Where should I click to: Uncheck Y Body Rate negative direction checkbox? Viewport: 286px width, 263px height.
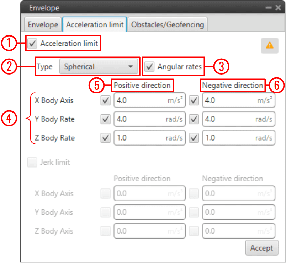(x=194, y=119)
